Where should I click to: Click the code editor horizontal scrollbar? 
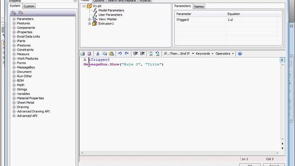click(x=180, y=153)
